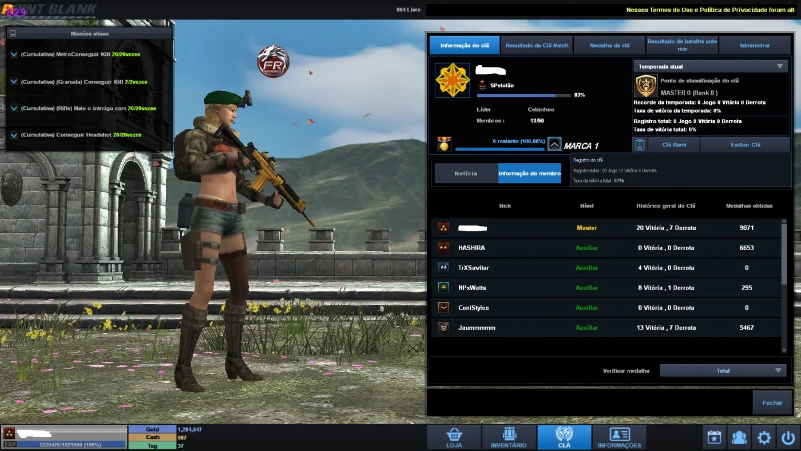This screenshot has width=801, height=451.
Task: Click the Gold balance 1,284,547
Action: click(x=189, y=429)
